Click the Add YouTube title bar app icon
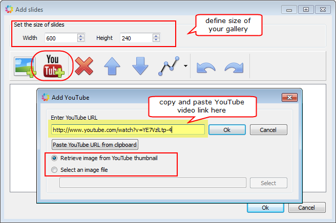 46,97
